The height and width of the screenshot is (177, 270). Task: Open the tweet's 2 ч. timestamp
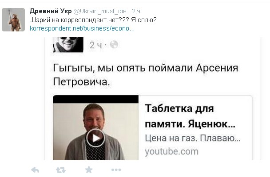(x=137, y=11)
